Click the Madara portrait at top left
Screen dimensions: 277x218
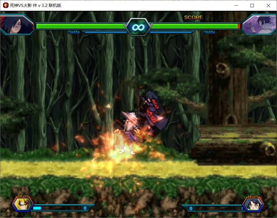click(17, 24)
